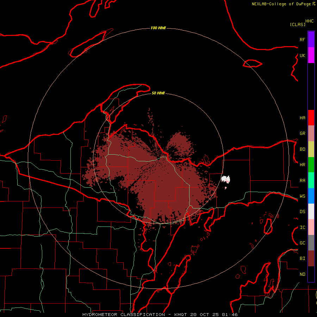The width and height of the screenshot is (317, 317).
Task: Click the GC legend label
Action: 303,243
